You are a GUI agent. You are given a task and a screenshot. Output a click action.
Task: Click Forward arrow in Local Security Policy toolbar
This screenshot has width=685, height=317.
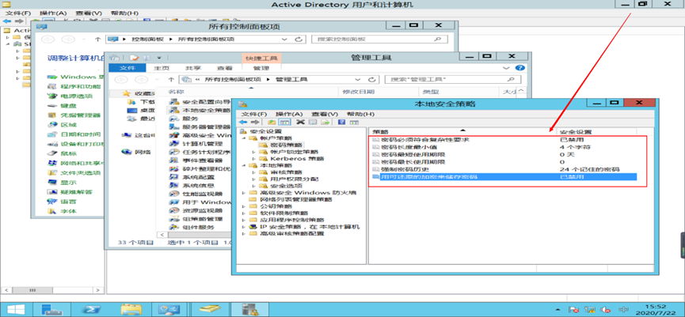click(255, 122)
